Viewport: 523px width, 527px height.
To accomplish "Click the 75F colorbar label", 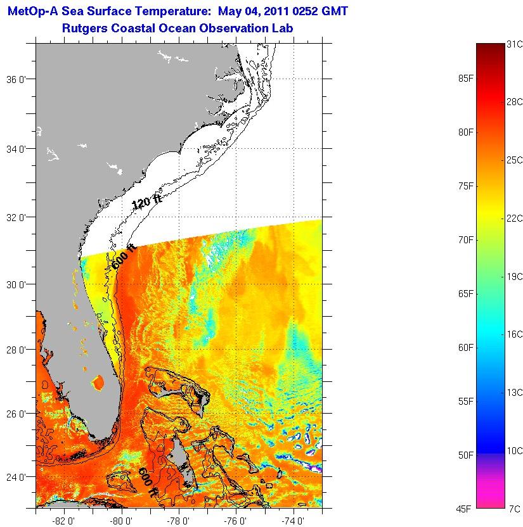I will point(465,186).
